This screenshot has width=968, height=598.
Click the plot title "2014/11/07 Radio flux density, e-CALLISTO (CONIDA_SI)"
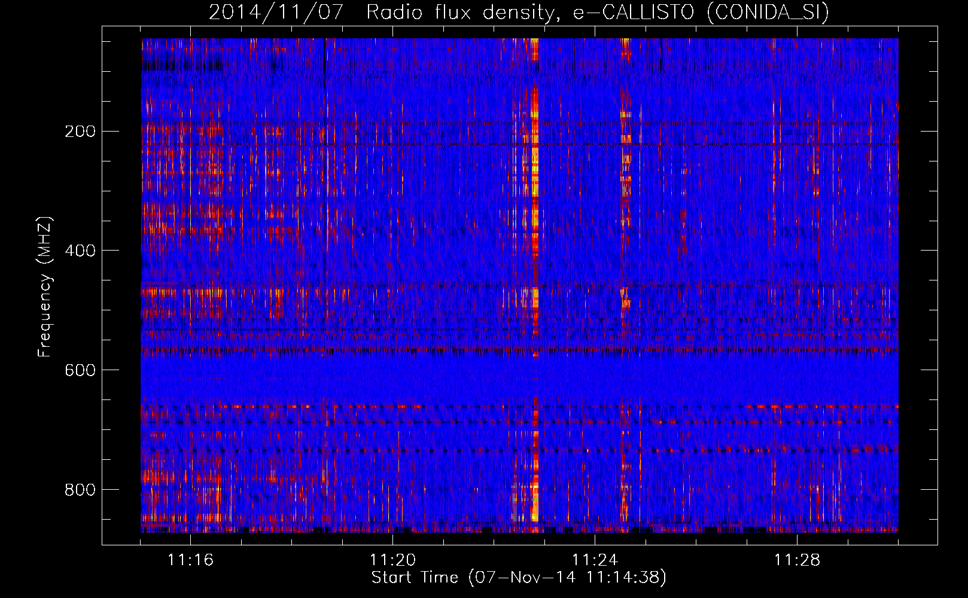click(519, 12)
